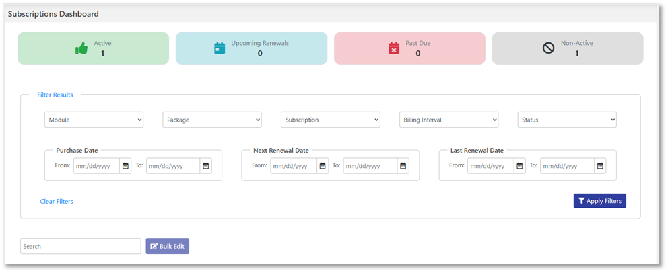Screen dimensions: 668x273
Task: Open the Billing Interval dropdown
Action: (x=448, y=120)
